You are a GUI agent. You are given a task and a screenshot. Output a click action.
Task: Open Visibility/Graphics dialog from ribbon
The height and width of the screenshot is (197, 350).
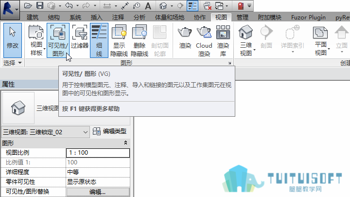[58, 40]
